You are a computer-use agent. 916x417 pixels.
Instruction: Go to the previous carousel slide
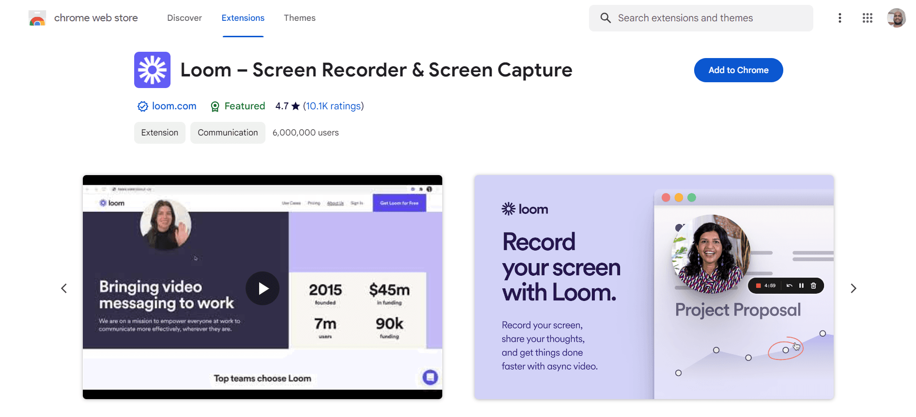64,288
